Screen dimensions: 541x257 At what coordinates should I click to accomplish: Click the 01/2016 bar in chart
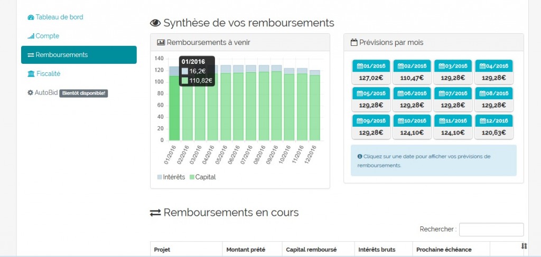[x=174, y=108]
